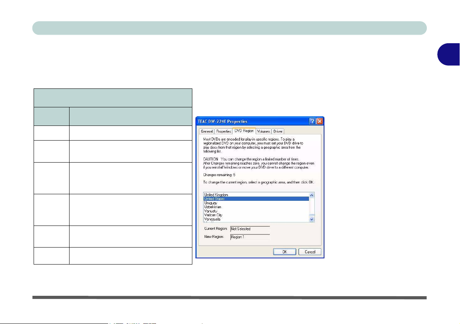
Task: Confirm with the OK button
Action: coord(285,252)
